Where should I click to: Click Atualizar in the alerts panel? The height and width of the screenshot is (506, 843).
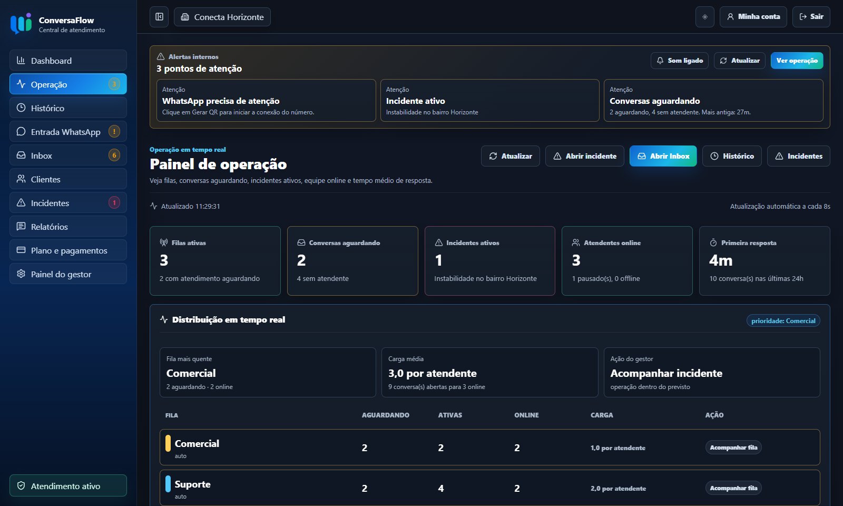point(740,61)
